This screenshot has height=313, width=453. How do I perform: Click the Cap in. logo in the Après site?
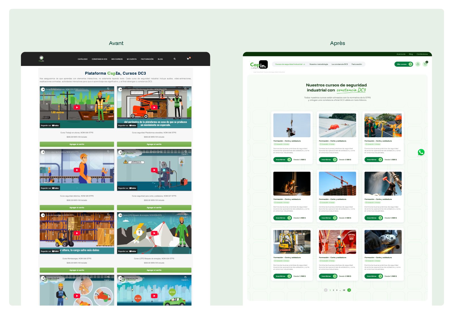point(259,65)
